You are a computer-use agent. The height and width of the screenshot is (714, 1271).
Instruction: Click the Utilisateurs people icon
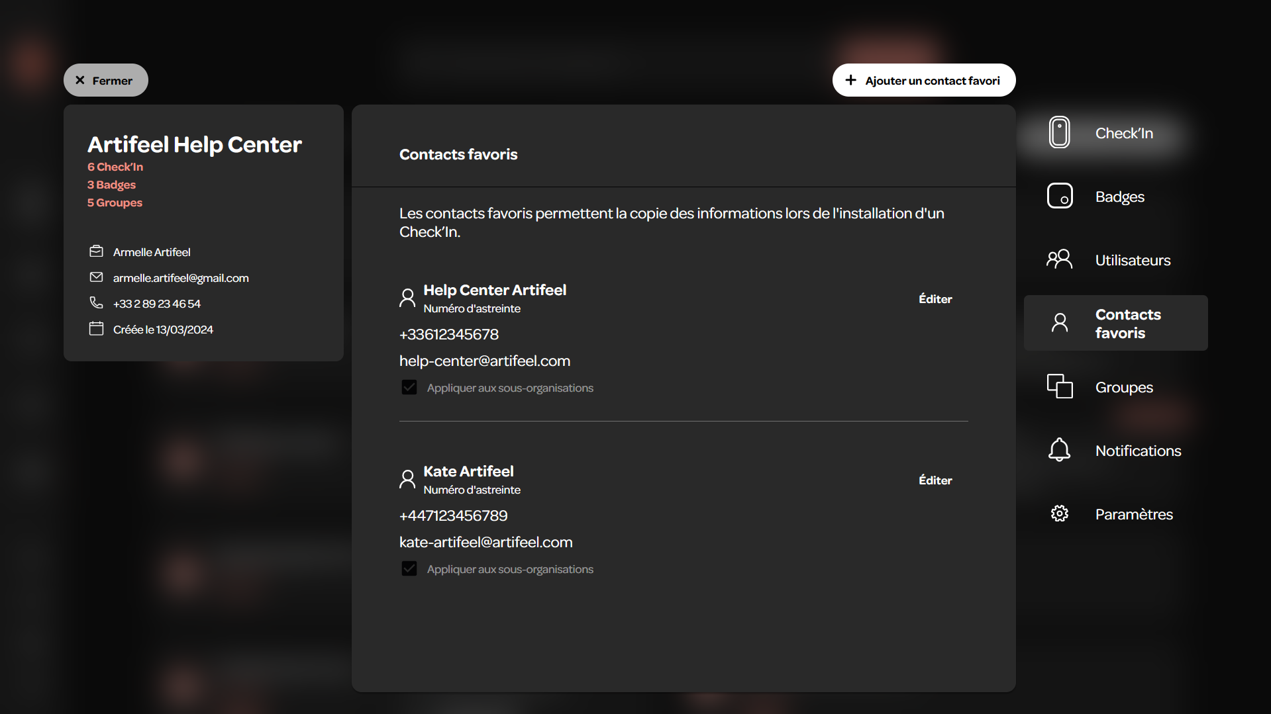[x=1059, y=259]
